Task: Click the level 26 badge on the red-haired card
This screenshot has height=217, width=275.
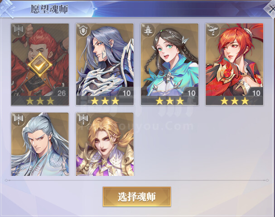Action: pos(61,93)
